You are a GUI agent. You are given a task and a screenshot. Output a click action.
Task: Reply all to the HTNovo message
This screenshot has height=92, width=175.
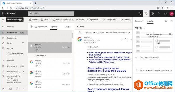point(126,39)
